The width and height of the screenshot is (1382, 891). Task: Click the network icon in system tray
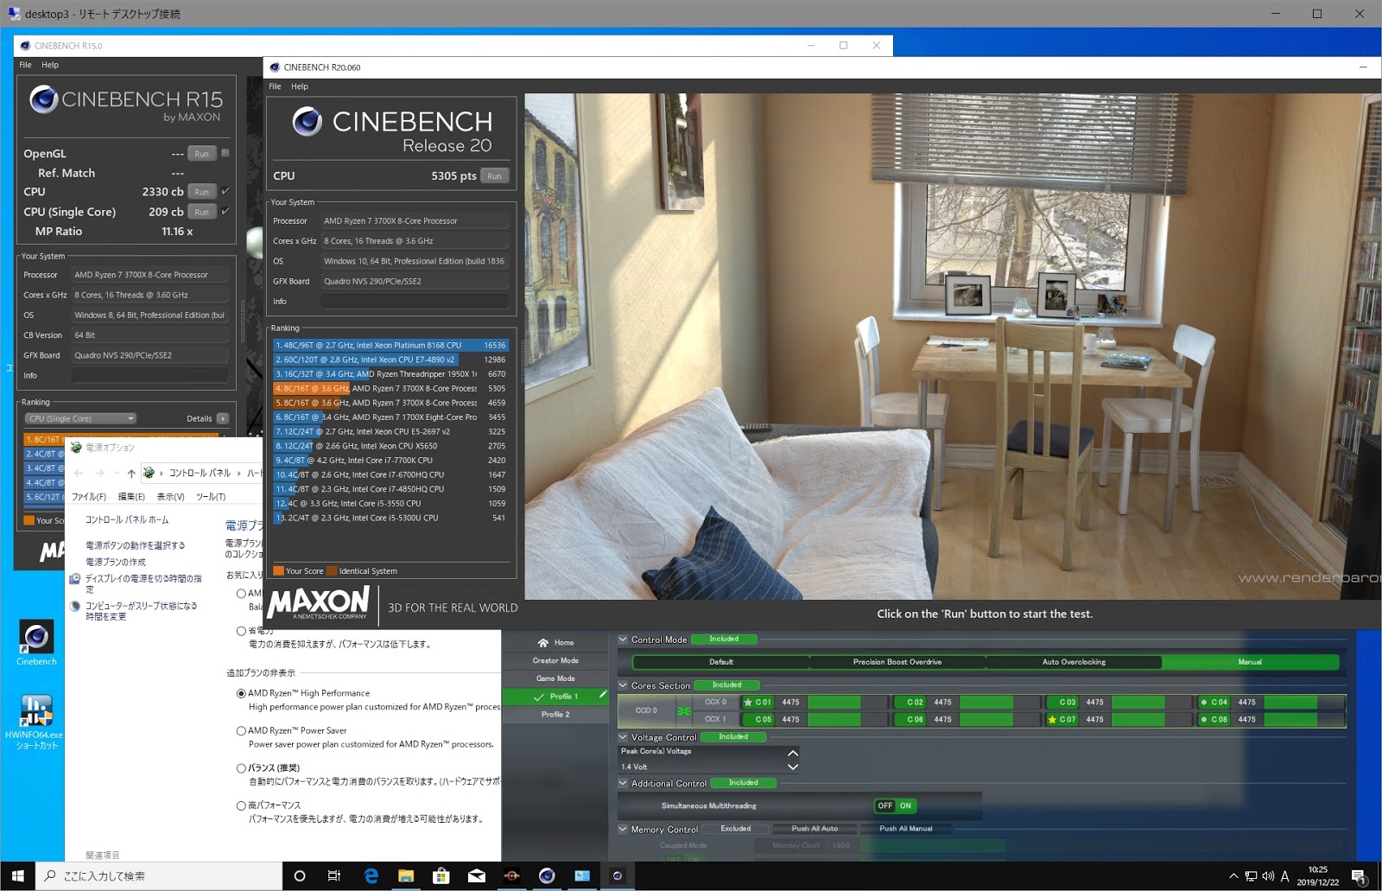[x=1251, y=876]
